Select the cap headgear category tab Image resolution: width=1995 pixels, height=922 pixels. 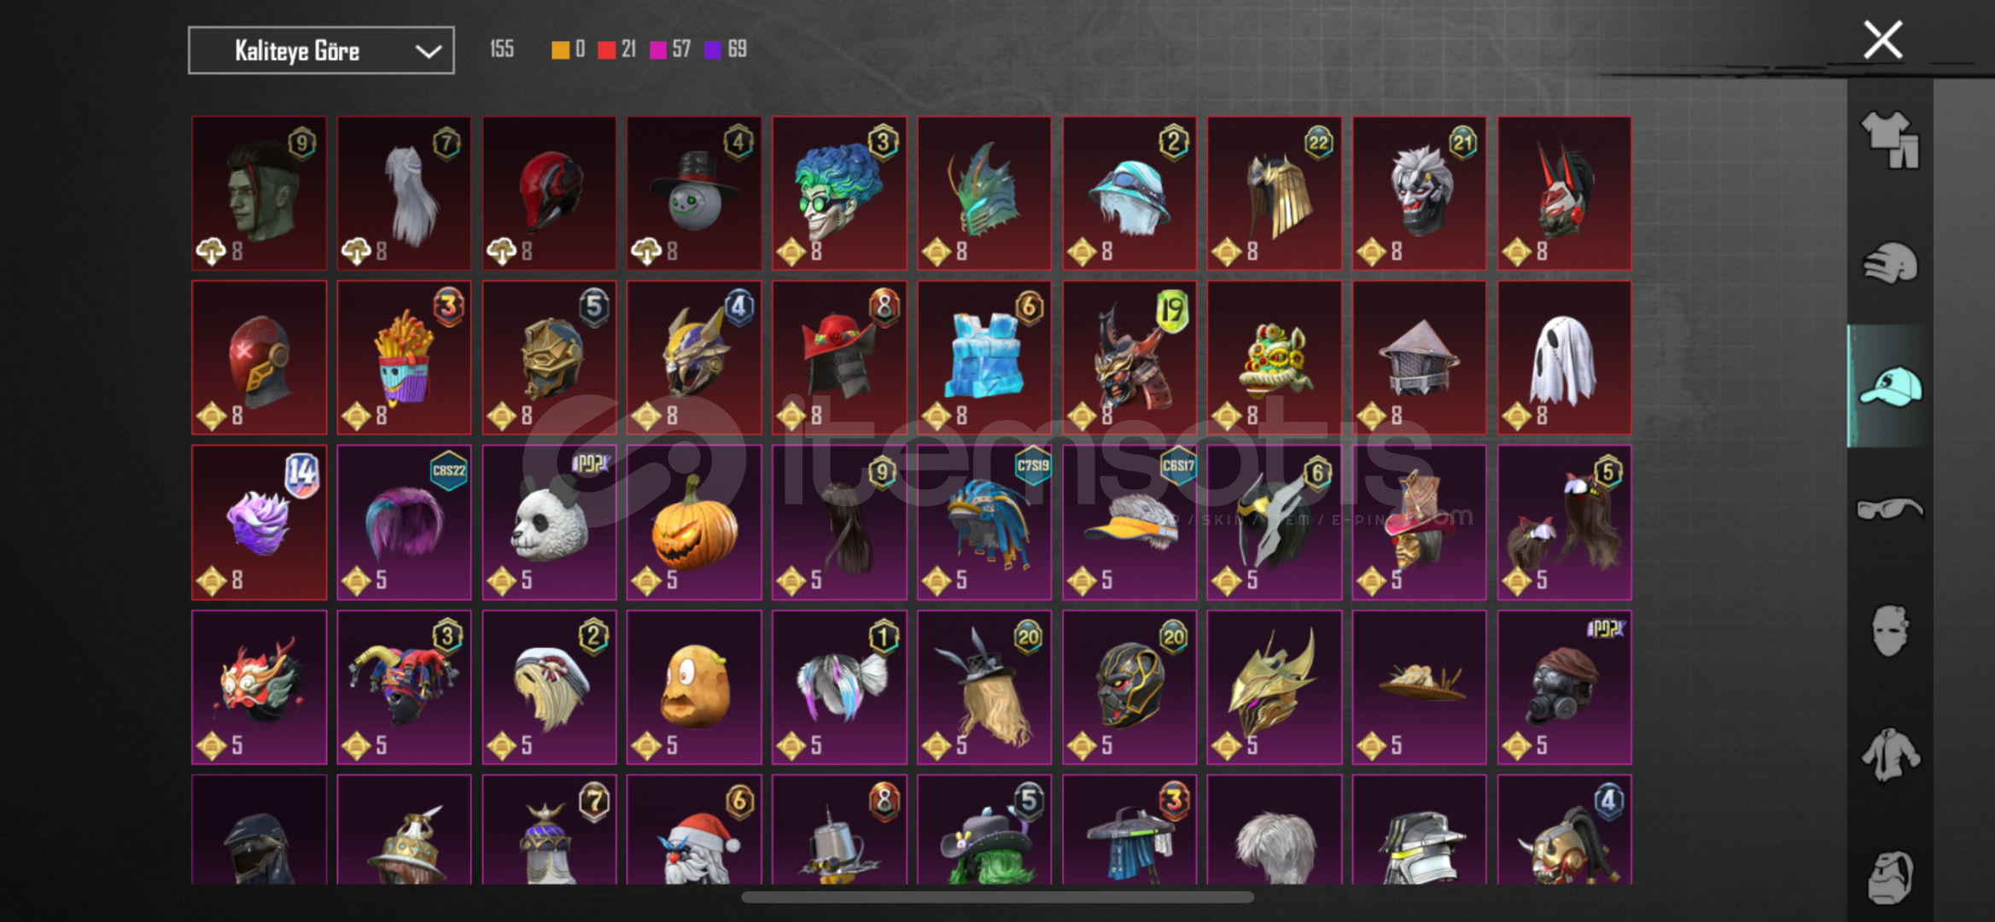pos(1890,386)
